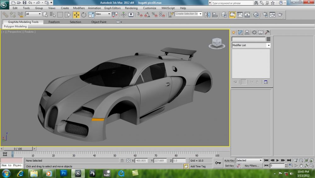Expand the Create Selection Set dropdown
Screen dimensions: 315x178
coord(200,14)
